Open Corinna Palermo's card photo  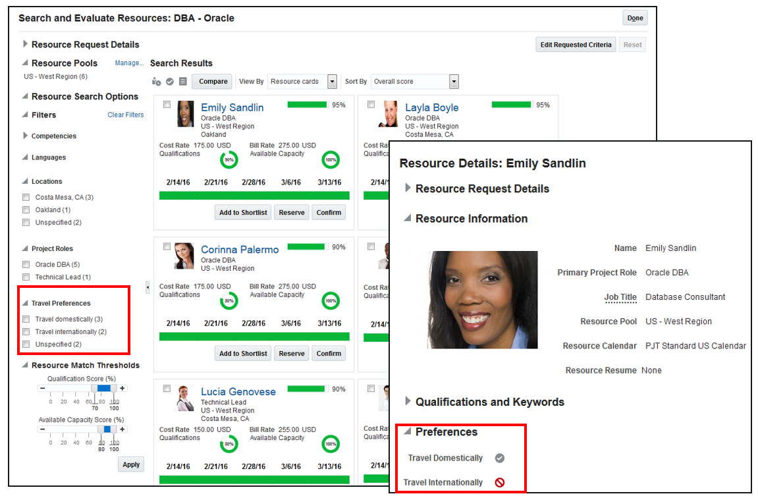184,256
